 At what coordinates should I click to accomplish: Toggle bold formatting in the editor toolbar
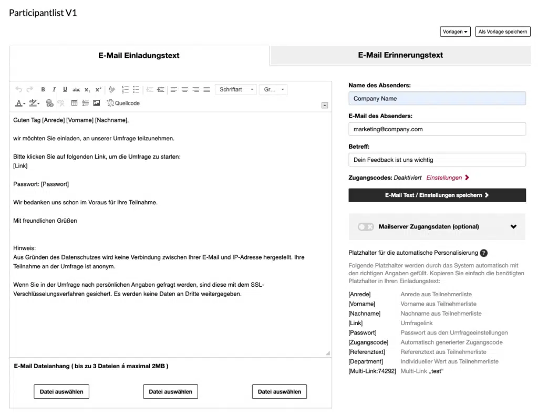43,89
